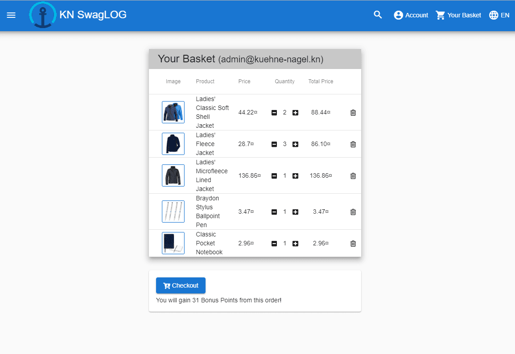Viewport: 515px width, 354px height.
Task: Increase Soft Shell Jacket quantity with plus
Action: [x=295, y=113]
